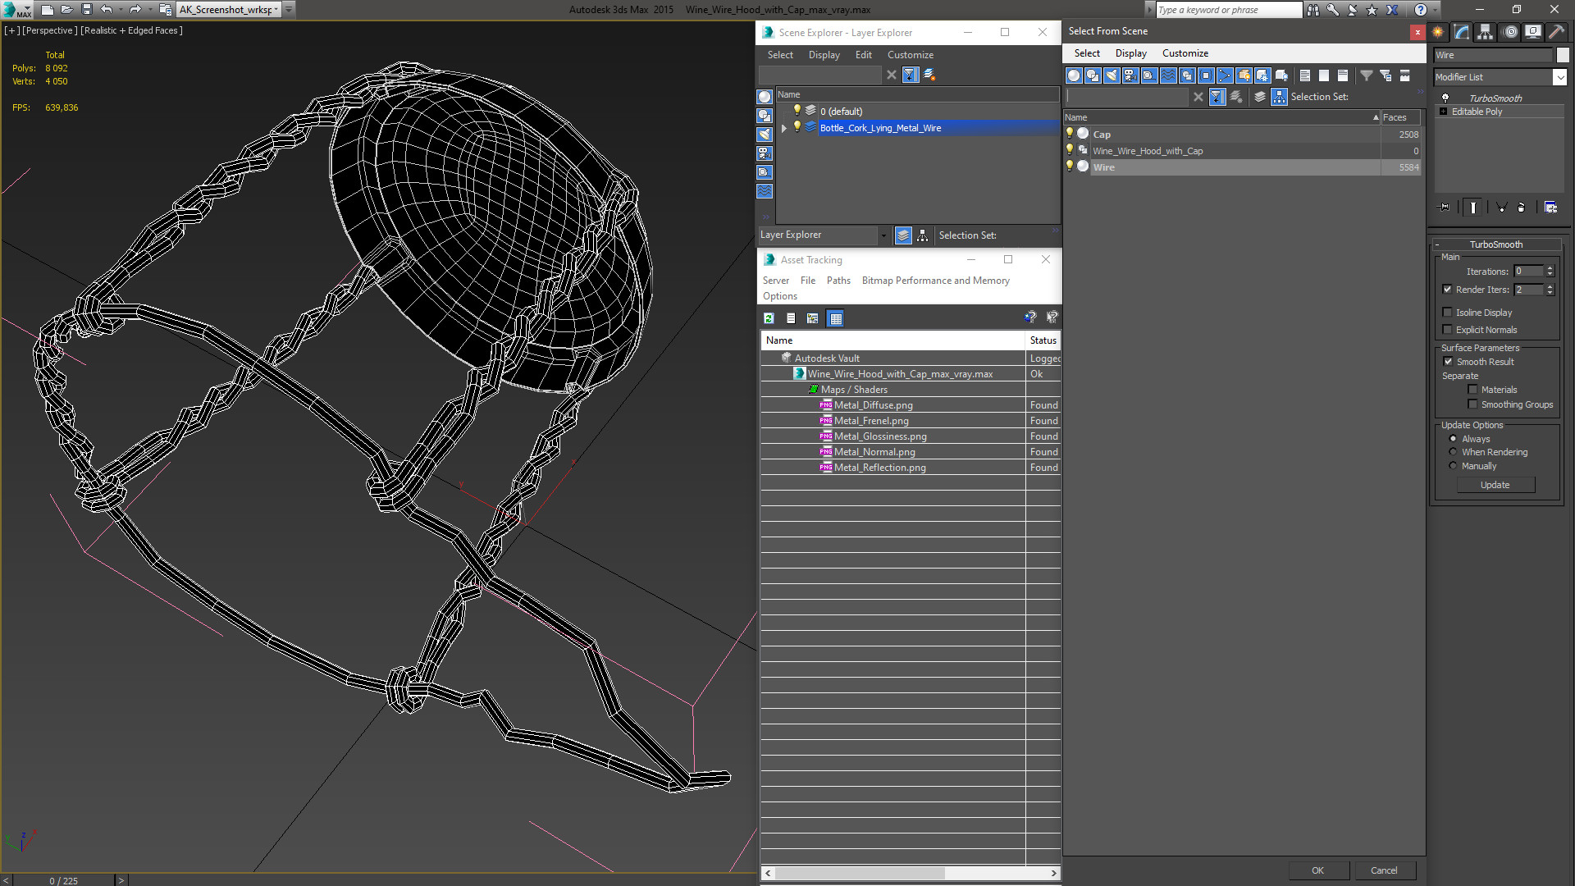Toggle Render Iters checkbox in TurboSmooth

pyautogui.click(x=1447, y=290)
